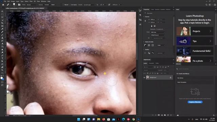
Task: Click the cloud icon at Libraries panel bottom
Action: point(178,115)
